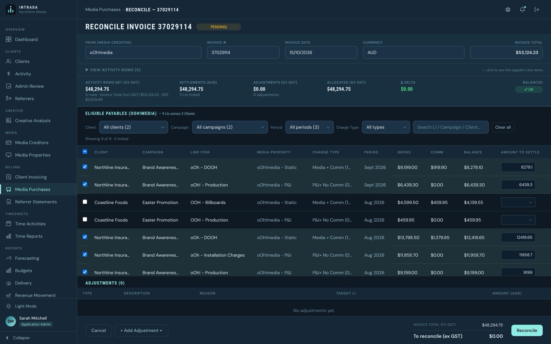Go to Referrer Statements menu item

tap(38, 202)
